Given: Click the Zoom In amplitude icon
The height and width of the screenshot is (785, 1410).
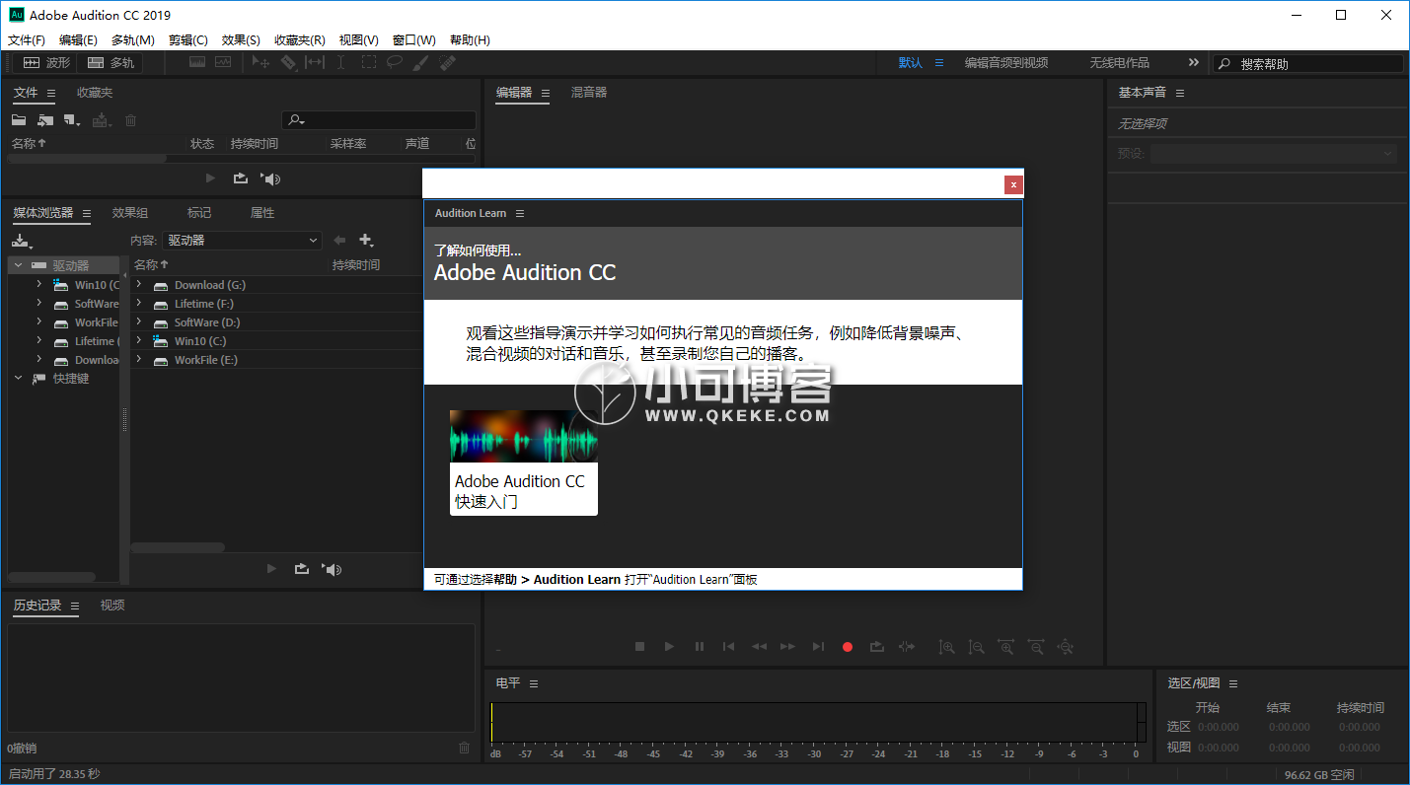Looking at the screenshot, I should coord(947,647).
